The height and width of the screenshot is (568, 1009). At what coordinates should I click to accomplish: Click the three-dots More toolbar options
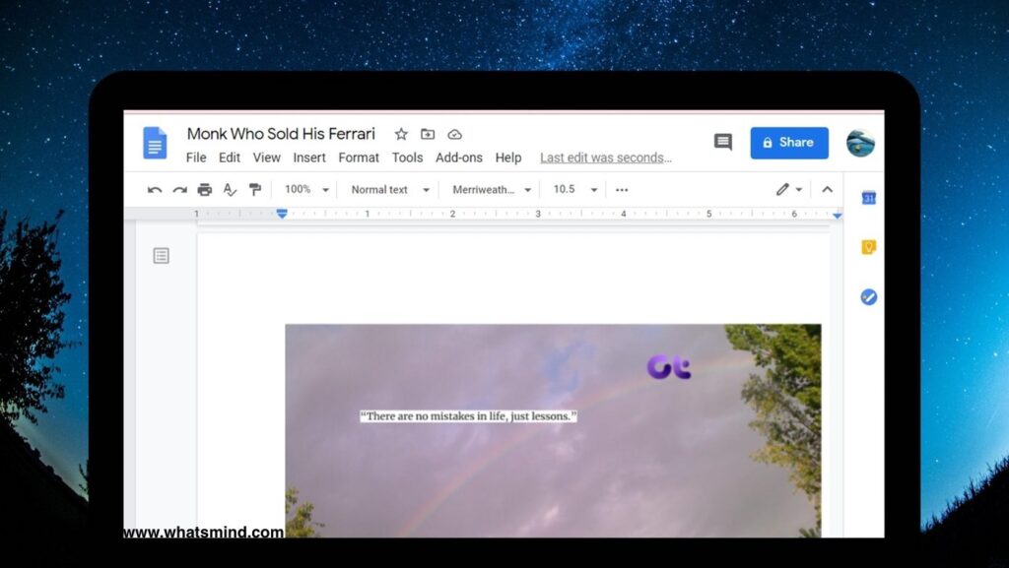(622, 190)
